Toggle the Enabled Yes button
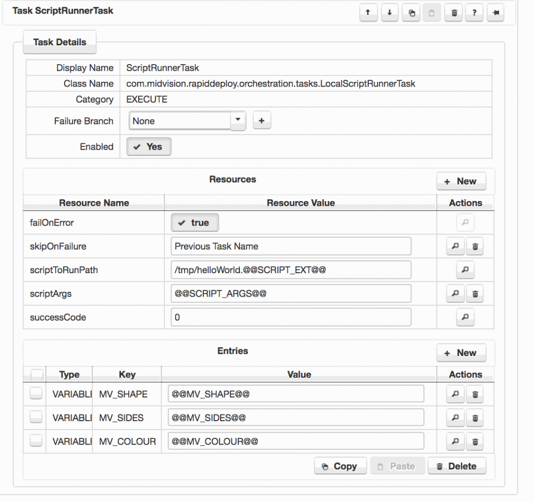 149,147
